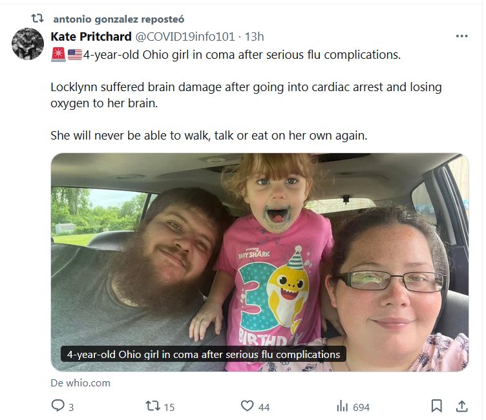Screen dimensions: 486x420
Task: Open the three-dot more options menu
Action: pos(461,36)
